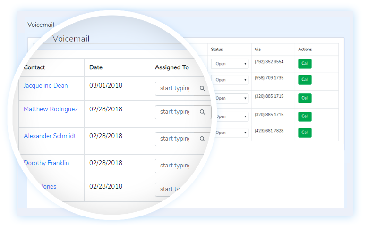368x233 pixels.
Task: Open contact Dorothy Franklin
Action: [46, 163]
